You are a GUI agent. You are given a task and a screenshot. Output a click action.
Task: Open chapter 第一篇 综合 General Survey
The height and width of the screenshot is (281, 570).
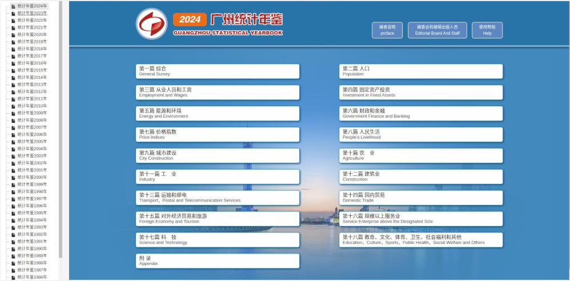tap(217, 71)
